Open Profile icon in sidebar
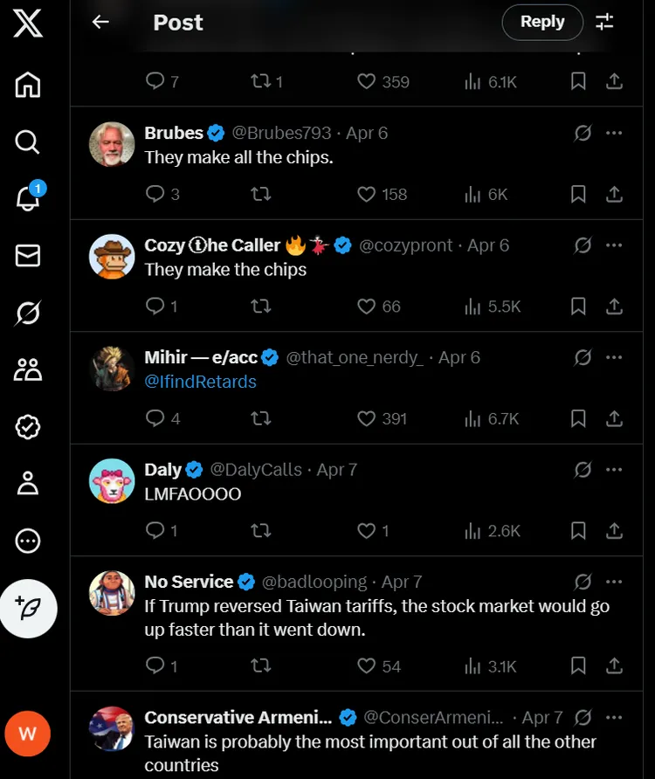This screenshot has height=779, width=655. click(28, 483)
